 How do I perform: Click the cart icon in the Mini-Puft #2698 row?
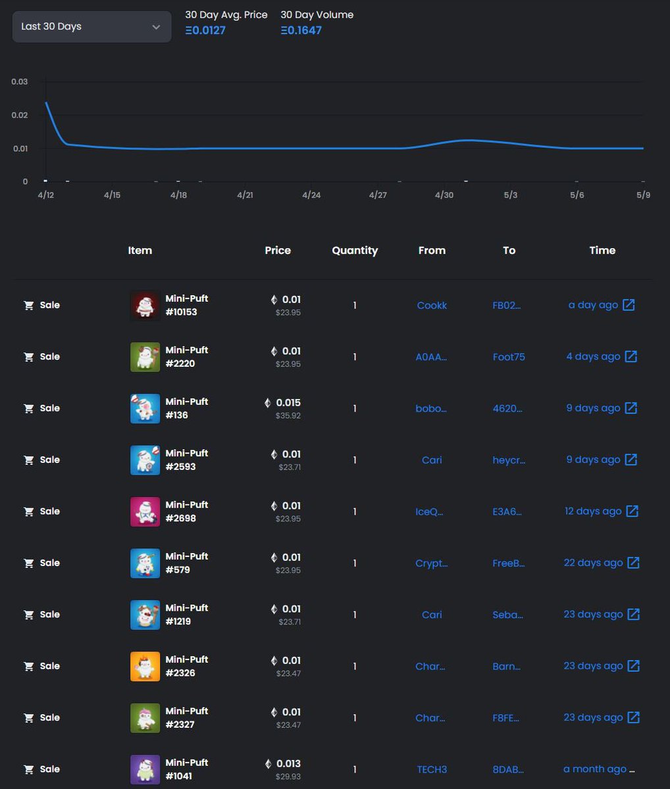28,512
